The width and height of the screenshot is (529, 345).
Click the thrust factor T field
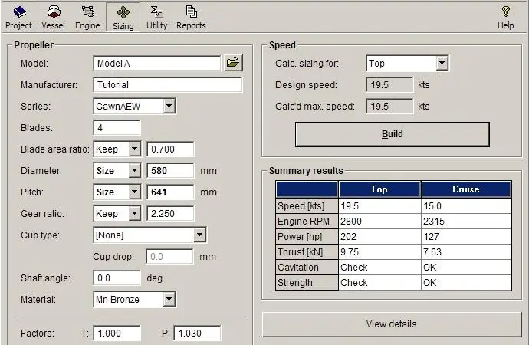point(117,333)
